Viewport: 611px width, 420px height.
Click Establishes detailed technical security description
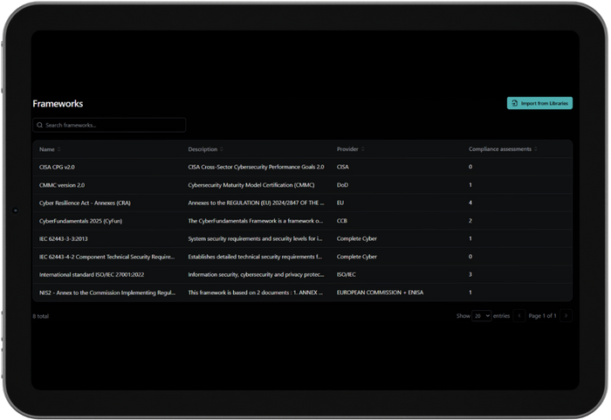click(255, 257)
